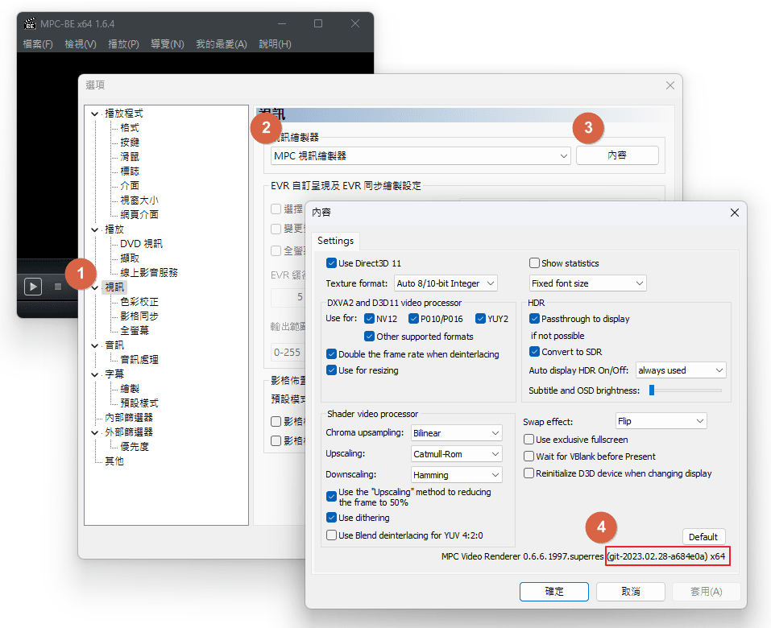Open Upscaling Catmull-Rom dropdown
Viewport: 771px width, 628px height.
(x=456, y=455)
